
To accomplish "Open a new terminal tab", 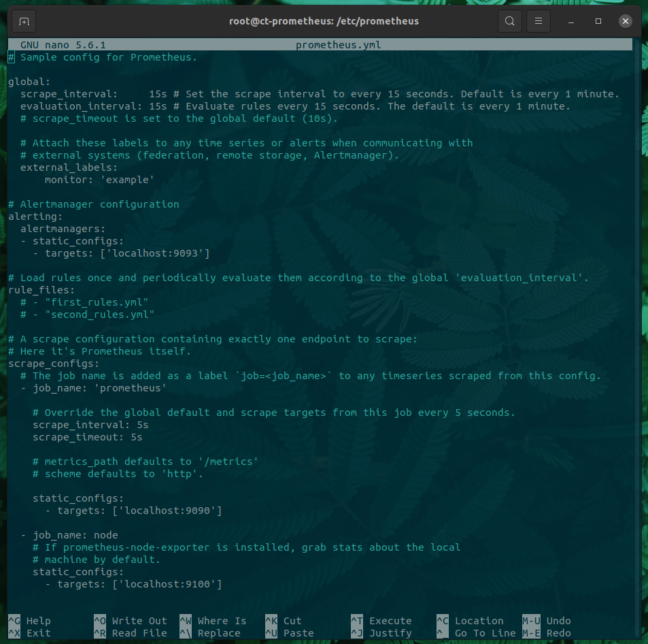I will pos(24,21).
